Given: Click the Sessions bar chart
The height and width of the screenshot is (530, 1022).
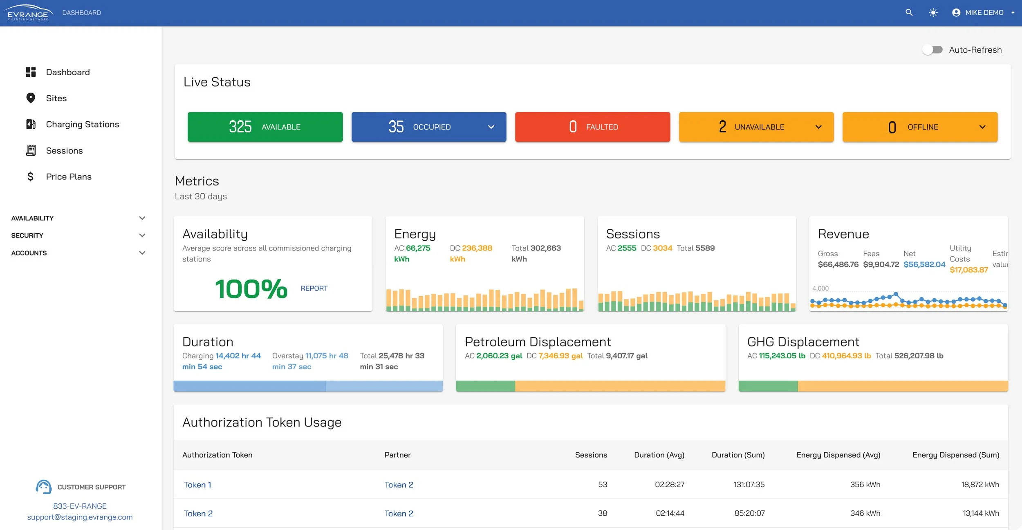Looking at the screenshot, I should pos(697,301).
